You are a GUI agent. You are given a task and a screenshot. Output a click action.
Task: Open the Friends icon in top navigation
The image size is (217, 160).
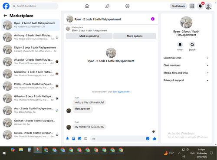coord(107,6)
